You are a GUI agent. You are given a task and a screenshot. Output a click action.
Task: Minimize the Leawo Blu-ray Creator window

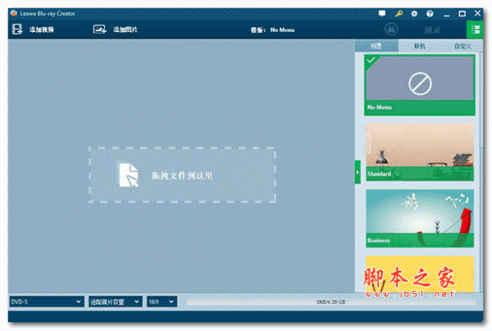(x=447, y=14)
